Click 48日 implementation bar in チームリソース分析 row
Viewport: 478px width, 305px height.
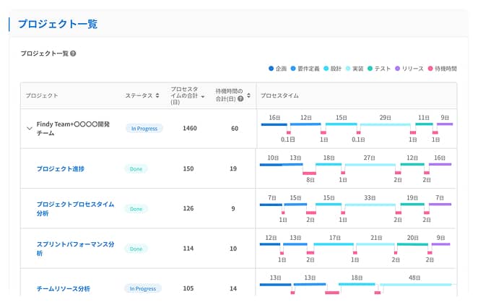(x=416, y=285)
